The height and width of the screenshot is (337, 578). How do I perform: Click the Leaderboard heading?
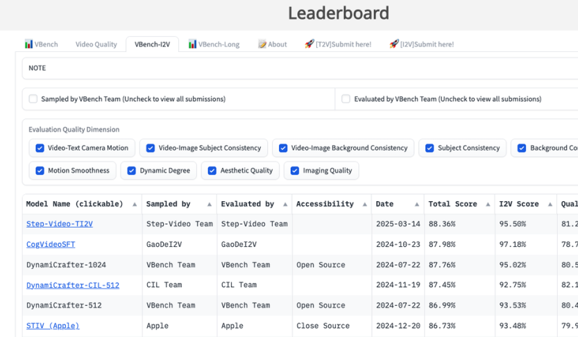tap(339, 13)
